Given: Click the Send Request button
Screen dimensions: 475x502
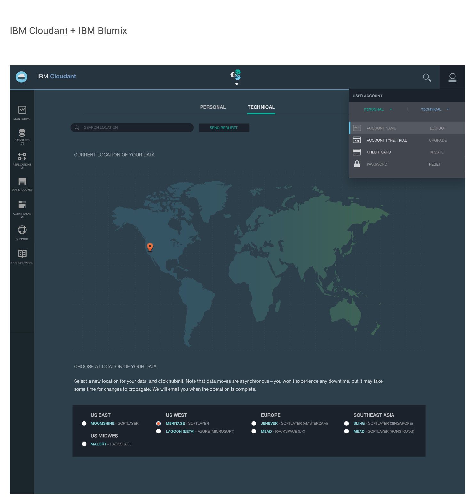Looking at the screenshot, I should click(224, 128).
